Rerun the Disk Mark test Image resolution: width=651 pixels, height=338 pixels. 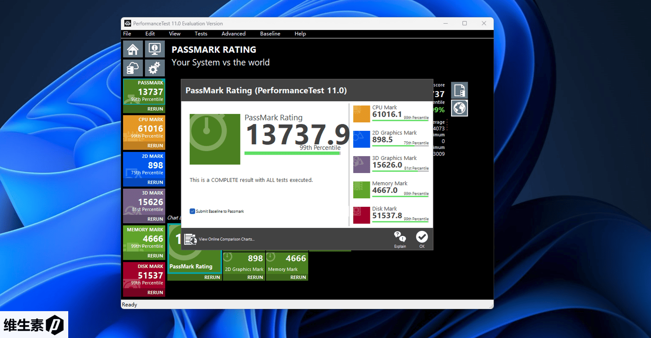(155, 293)
